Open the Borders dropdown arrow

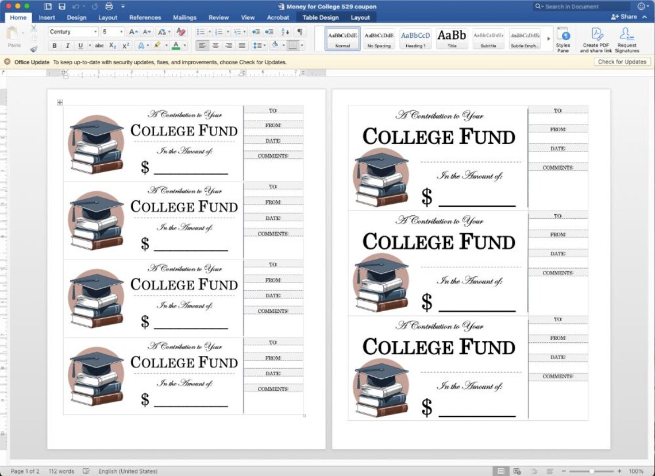[302, 45]
